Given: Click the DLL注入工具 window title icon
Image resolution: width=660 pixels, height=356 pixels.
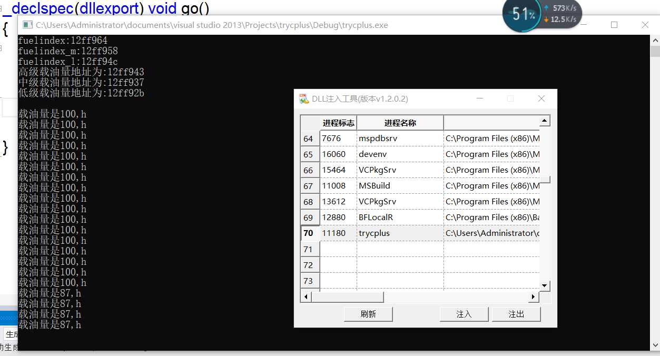Looking at the screenshot, I should click(304, 98).
